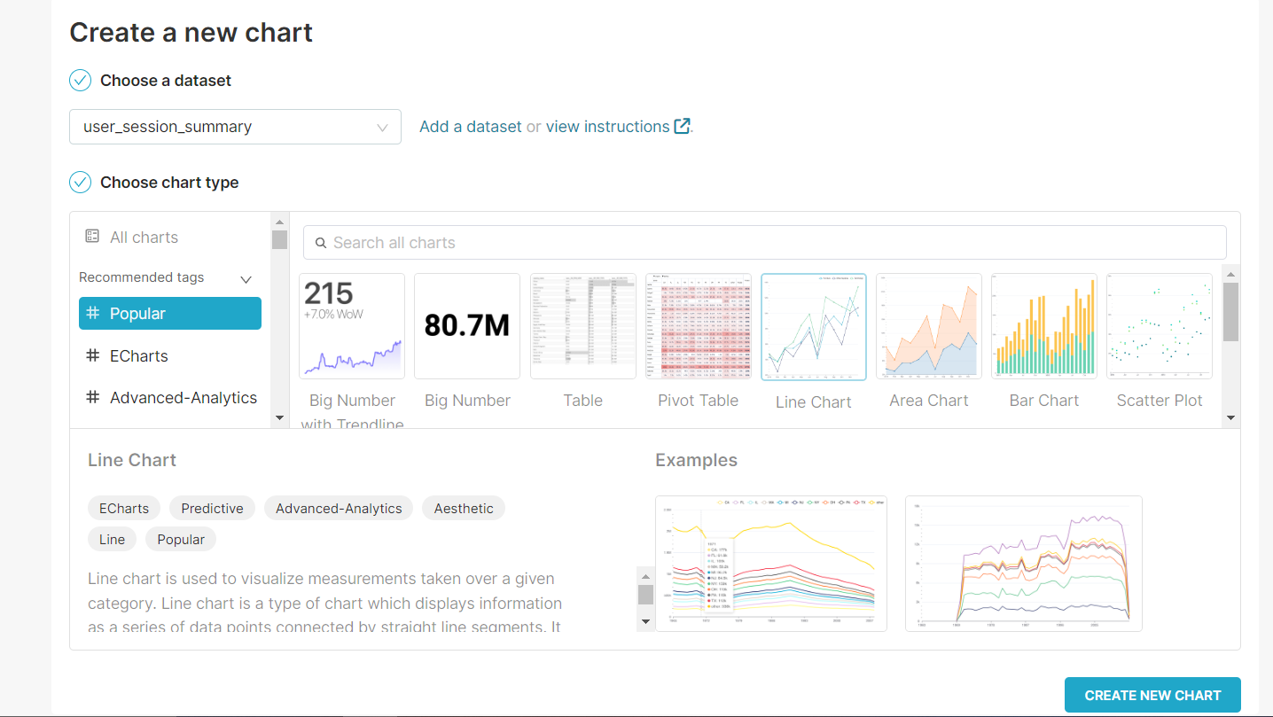Open the first Line Chart example thumbnail

(x=771, y=564)
